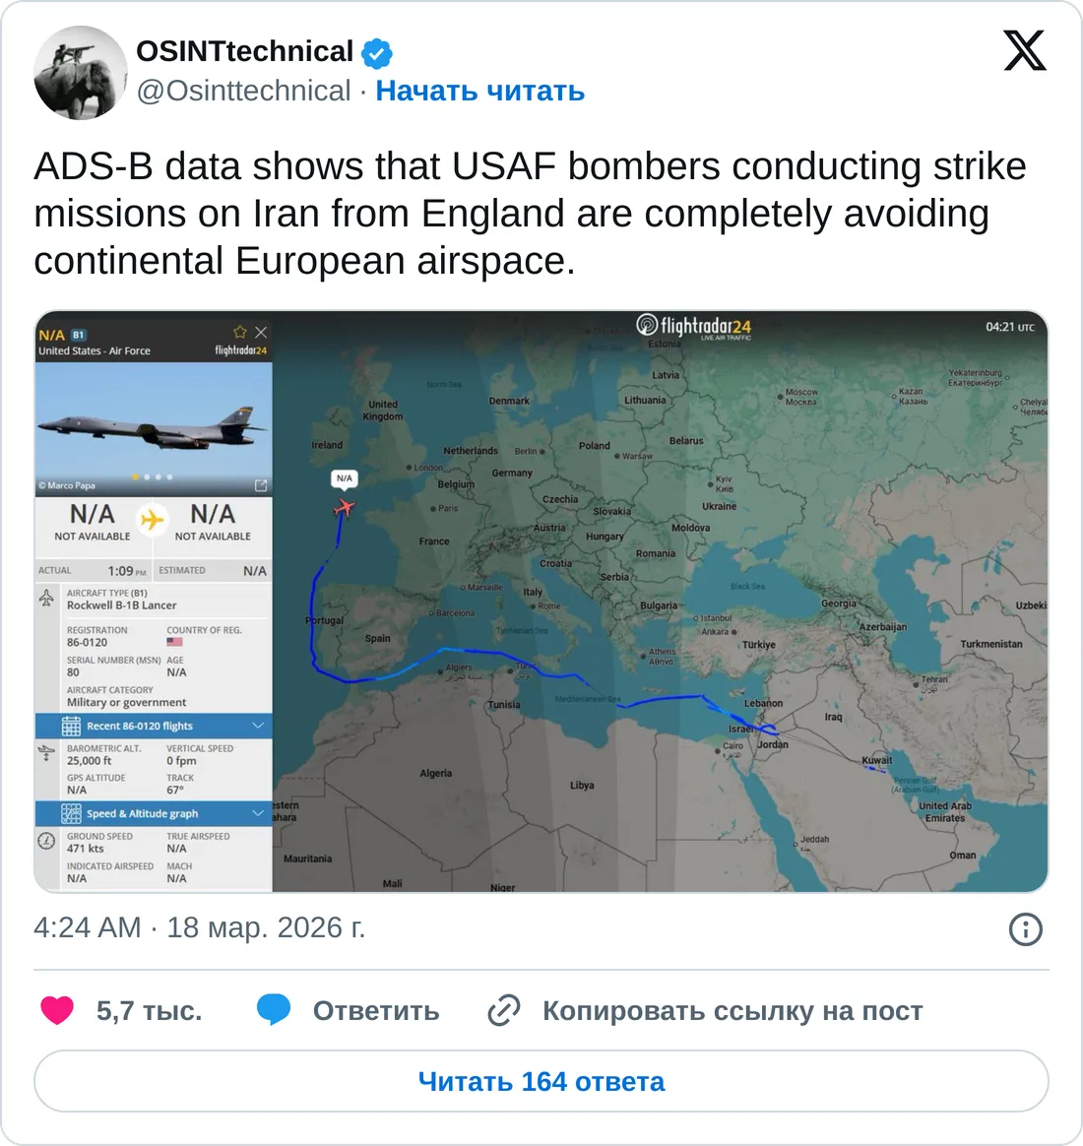
Task: Collapse the Recent flights chevron arrow
Action: [258, 727]
